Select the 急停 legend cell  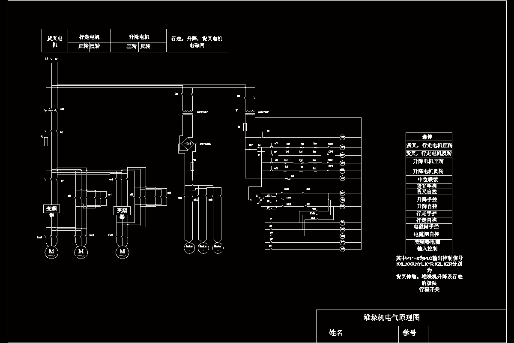click(429, 137)
